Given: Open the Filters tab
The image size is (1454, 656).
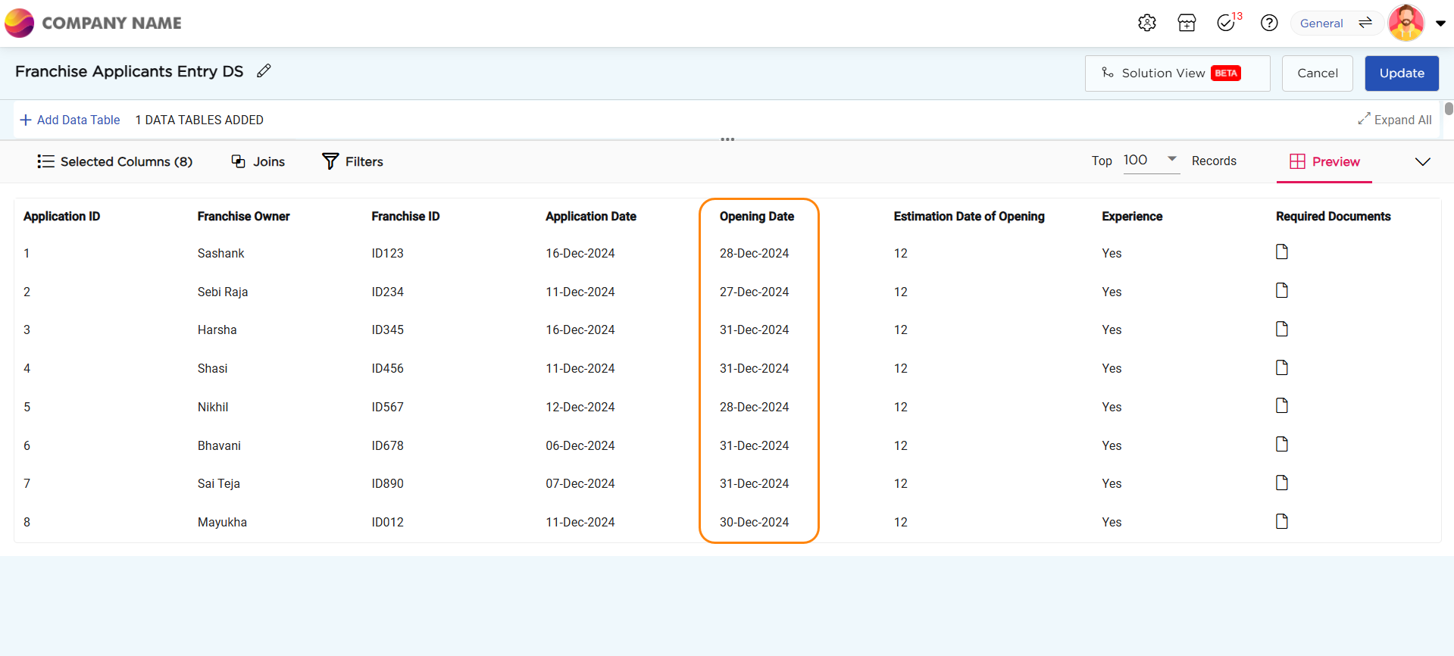Looking at the screenshot, I should pos(352,161).
